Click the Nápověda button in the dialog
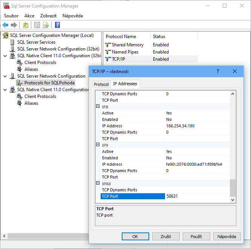The width and height of the screenshot is (251, 249). [227, 237]
